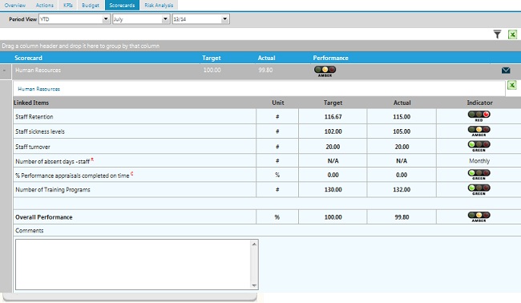Click Staff sickness actual value 105.00
Screen dimensions: 521x303
click(x=402, y=131)
